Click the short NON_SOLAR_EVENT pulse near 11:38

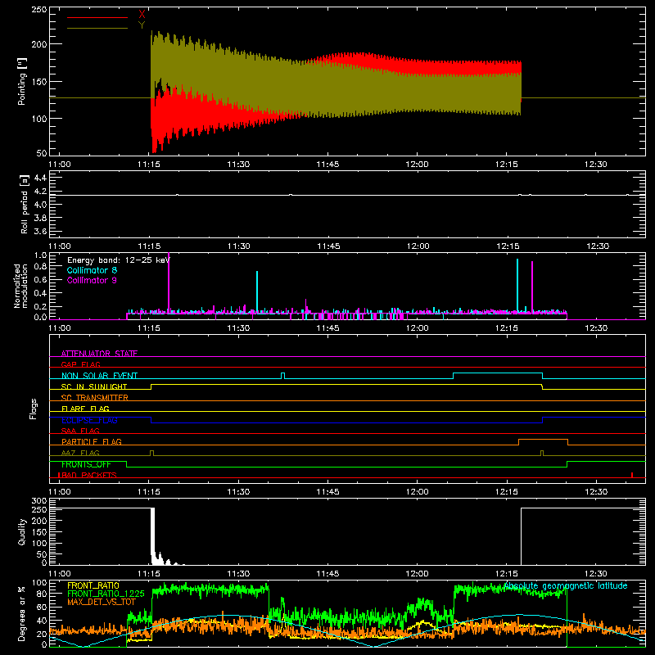282,376
